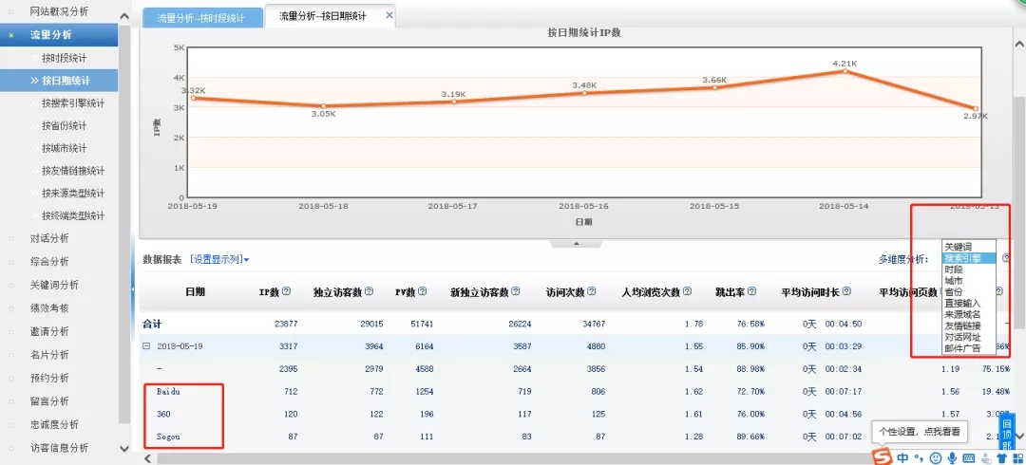Open 网站概况分析 in the sidebar
The width and height of the screenshot is (1026, 465).
click(60, 11)
